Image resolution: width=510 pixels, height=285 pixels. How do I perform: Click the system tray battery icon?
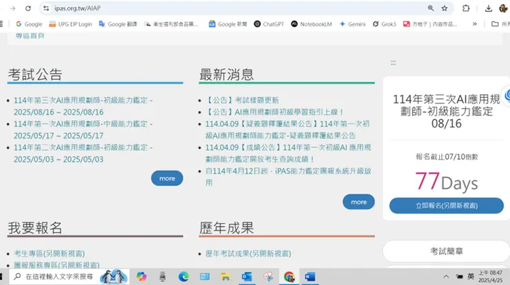459,277
